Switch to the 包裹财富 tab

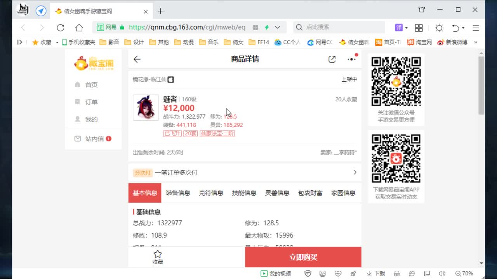click(310, 193)
